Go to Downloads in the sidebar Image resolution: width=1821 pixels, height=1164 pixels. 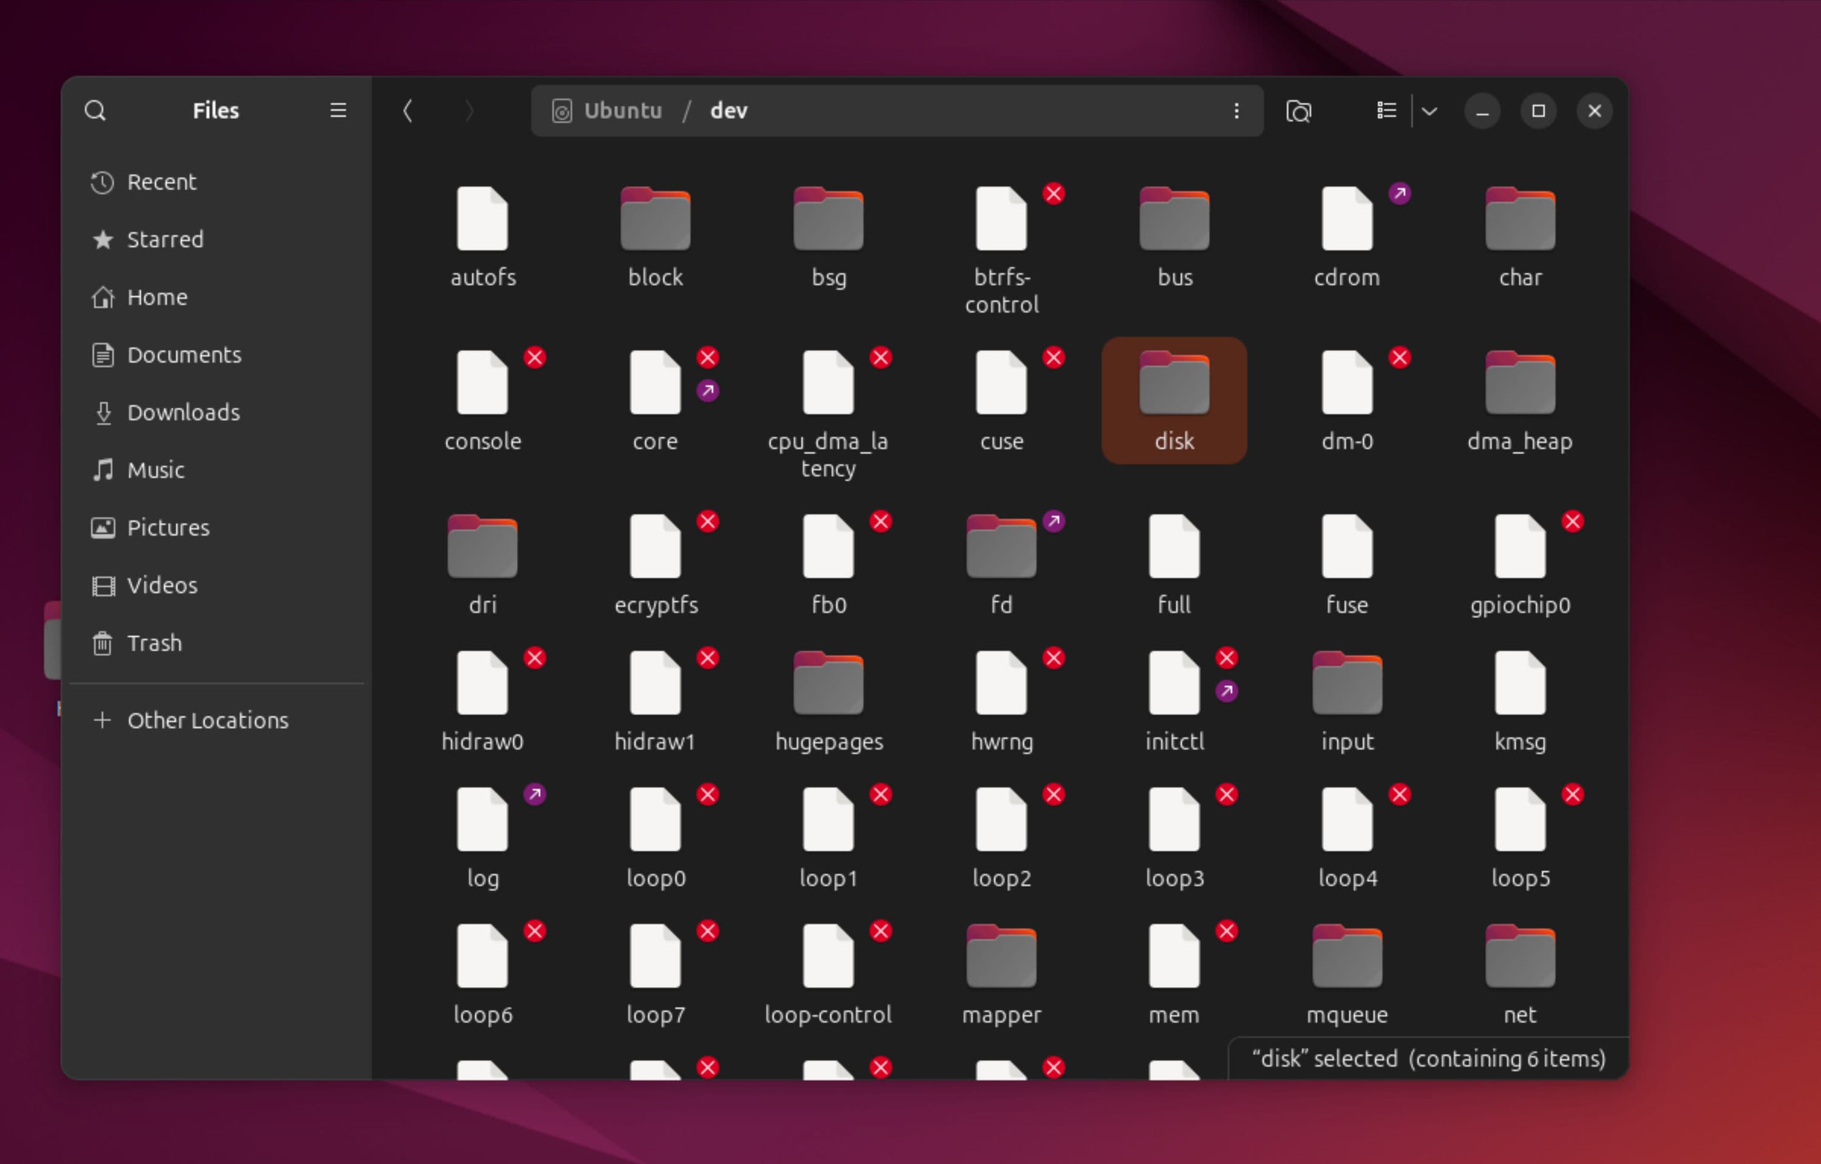point(183,413)
